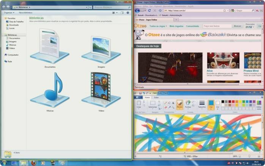Screen dimensions: 265x166
Task: Open Editar cores in Paint
Action: coord(259,105)
